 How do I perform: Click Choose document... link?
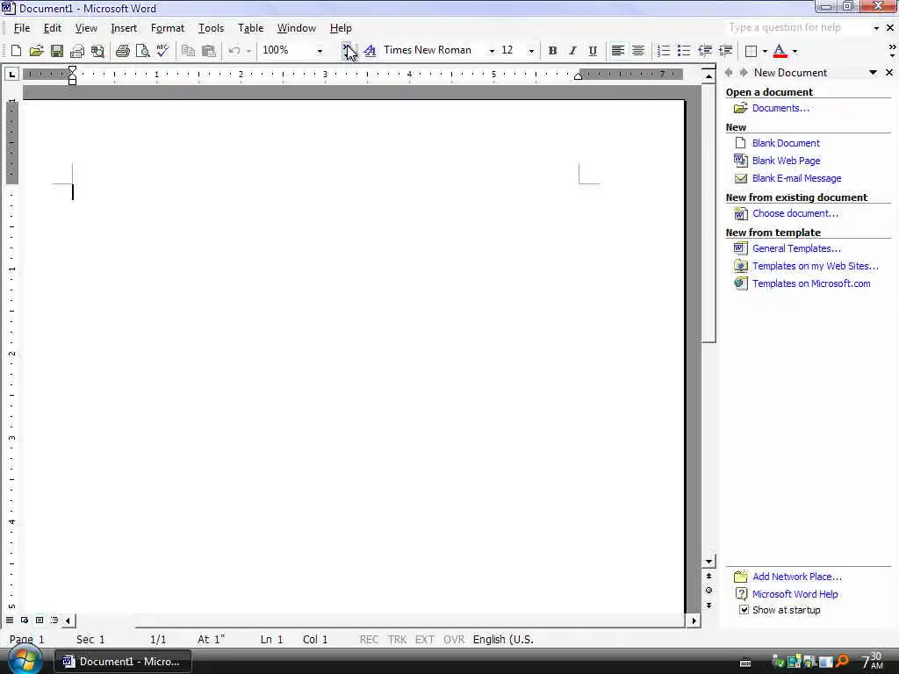pyautogui.click(x=795, y=213)
